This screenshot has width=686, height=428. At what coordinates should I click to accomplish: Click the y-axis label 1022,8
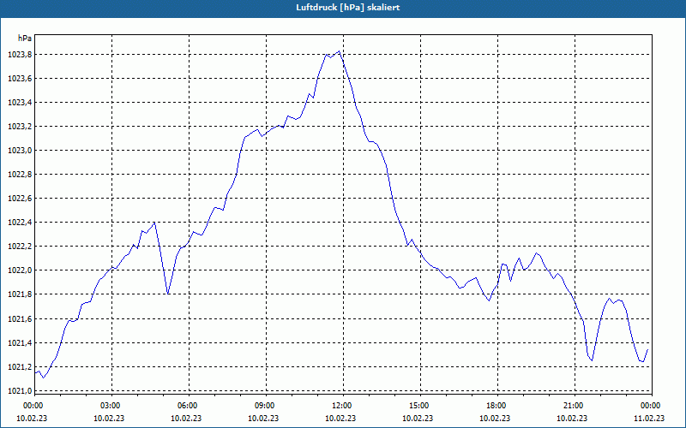pyautogui.click(x=20, y=175)
